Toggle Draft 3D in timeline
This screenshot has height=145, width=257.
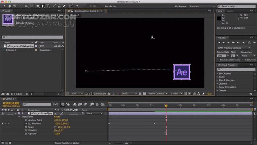[x=68, y=104]
